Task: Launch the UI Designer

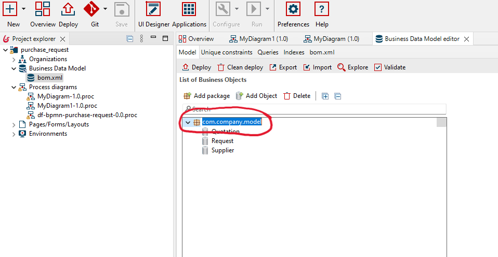Action: [x=153, y=8]
